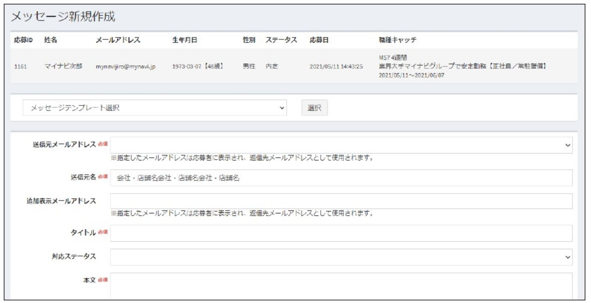Click the タイトル text field
The height and width of the screenshot is (303, 591).
pos(341,233)
